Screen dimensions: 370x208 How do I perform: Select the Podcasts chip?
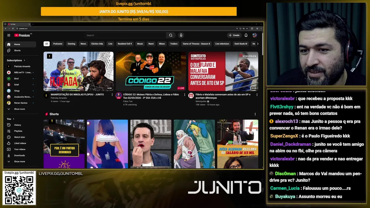point(58,44)
